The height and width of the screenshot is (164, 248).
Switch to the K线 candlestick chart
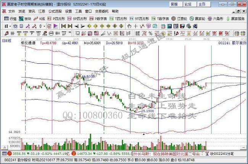(39, 19)
